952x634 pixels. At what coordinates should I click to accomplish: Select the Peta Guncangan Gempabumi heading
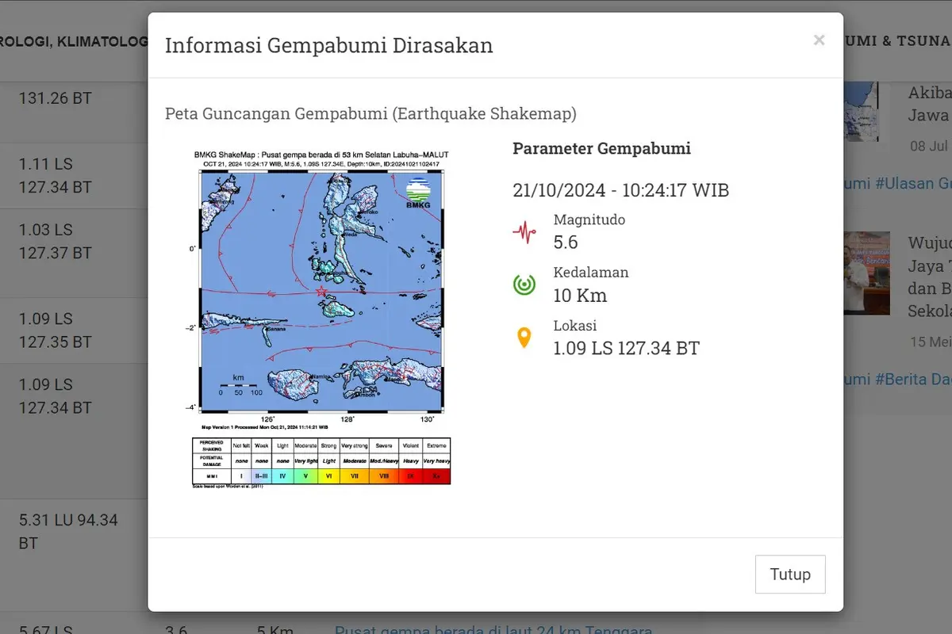pos(370,113)
